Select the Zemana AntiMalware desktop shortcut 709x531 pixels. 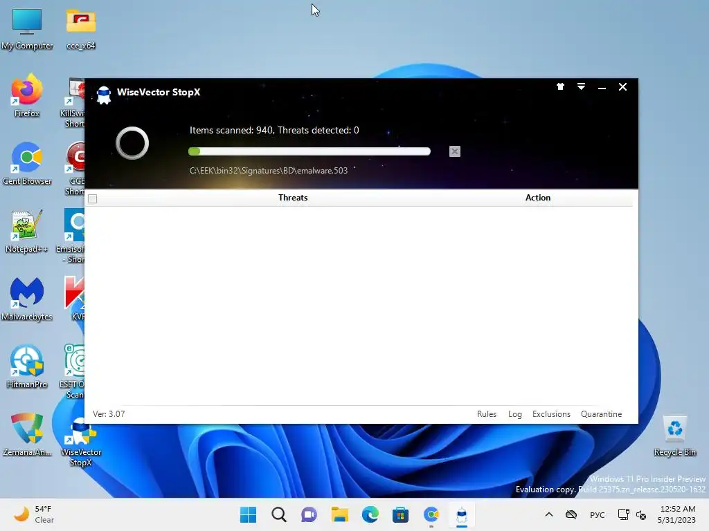(x=27, y=434)
